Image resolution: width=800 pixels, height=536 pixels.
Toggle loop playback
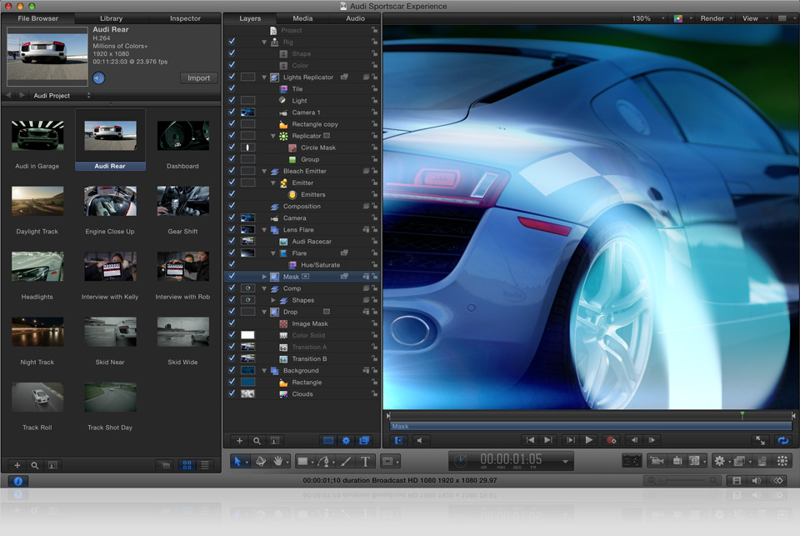click(x=782, y=440)
